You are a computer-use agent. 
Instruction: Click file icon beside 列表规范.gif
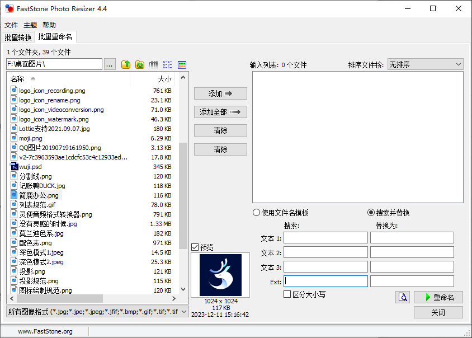14,205
